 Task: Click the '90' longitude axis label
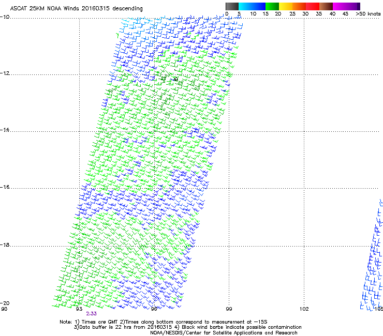(4, 309)
